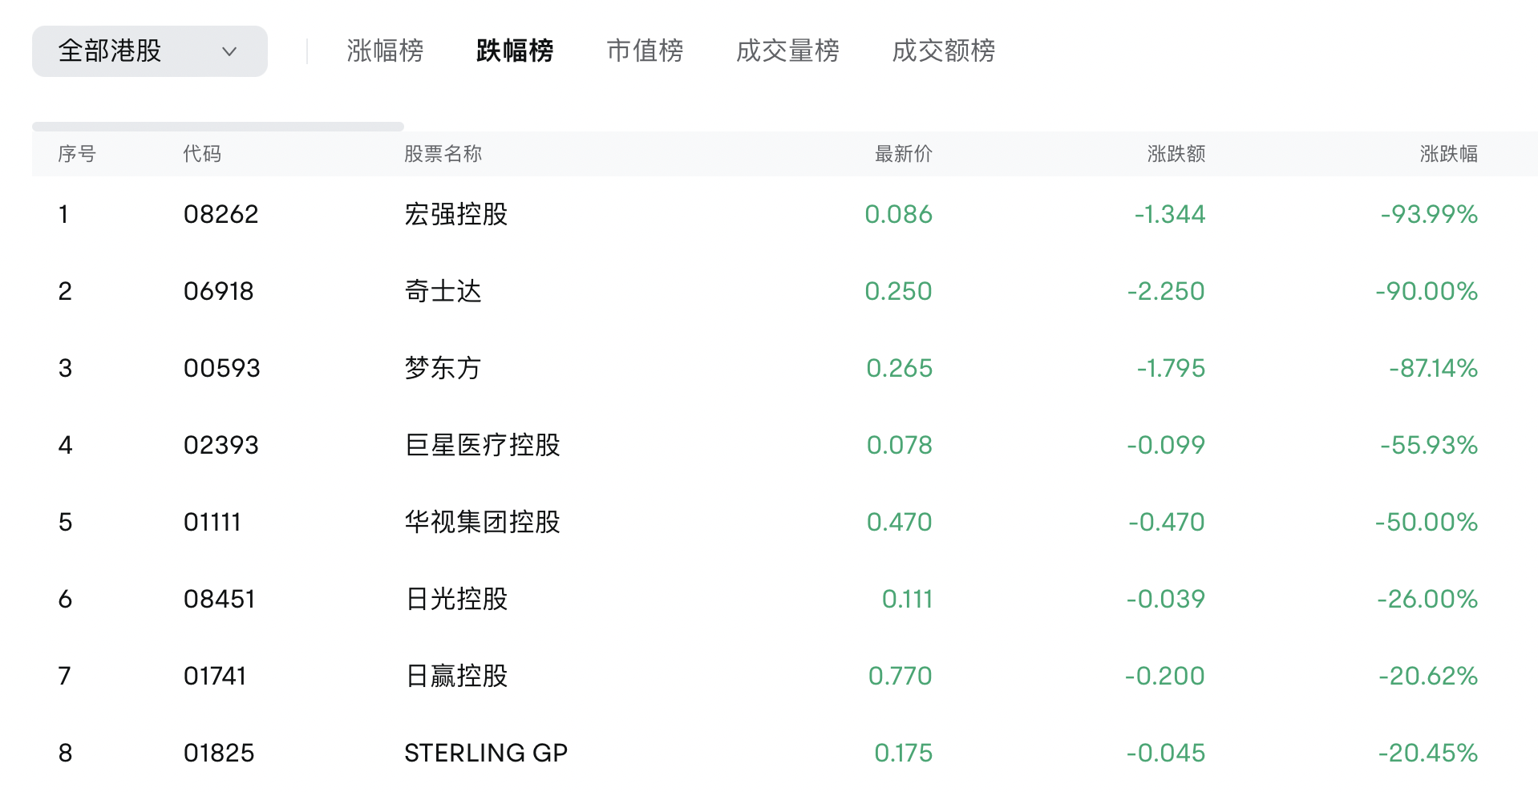Switch to the 成交量榜 tab
Image resolution: width=1538 pixels, height=792 pixels.
tap(787, 51)
